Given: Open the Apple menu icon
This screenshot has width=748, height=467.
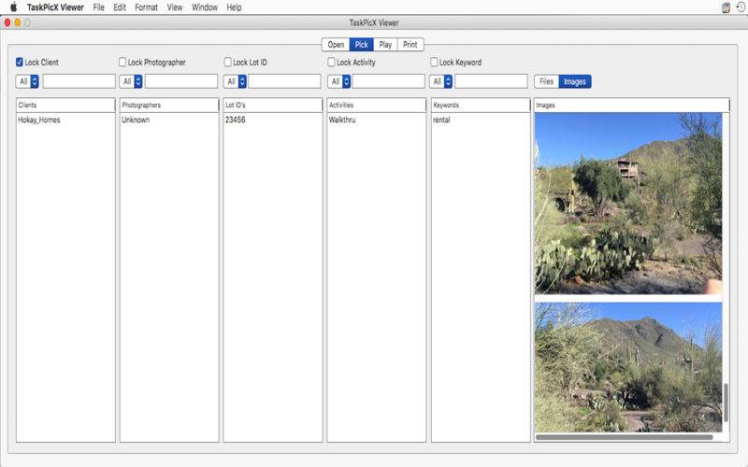Looking at the screenshot, I should point(13,7).
